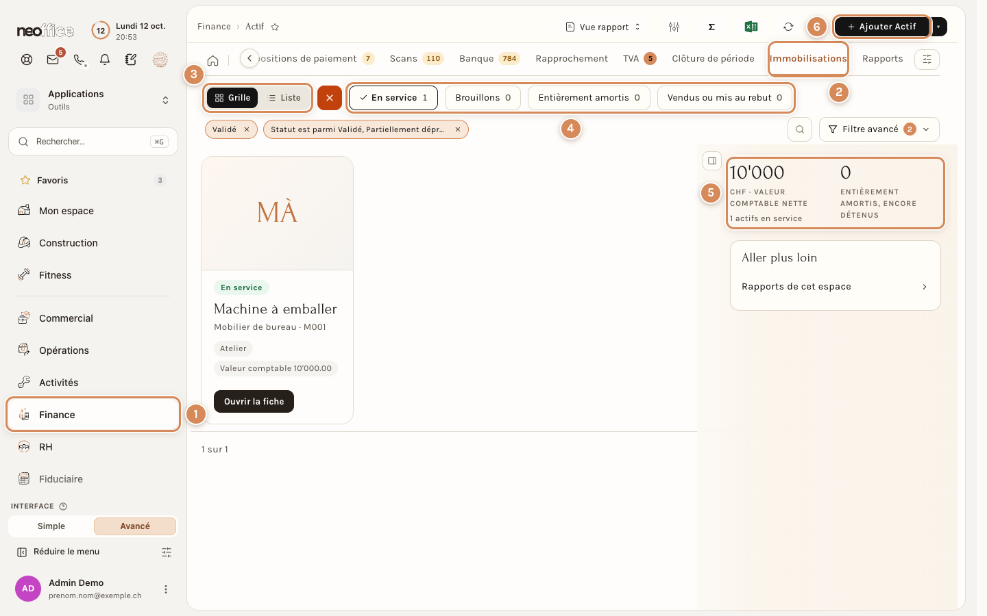Click the Sigma totals icon
This screenshot has width=987, height=616.
point(711,27)
